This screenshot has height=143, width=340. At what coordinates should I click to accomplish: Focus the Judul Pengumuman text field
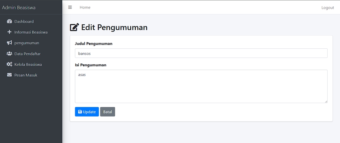[201, 53]
